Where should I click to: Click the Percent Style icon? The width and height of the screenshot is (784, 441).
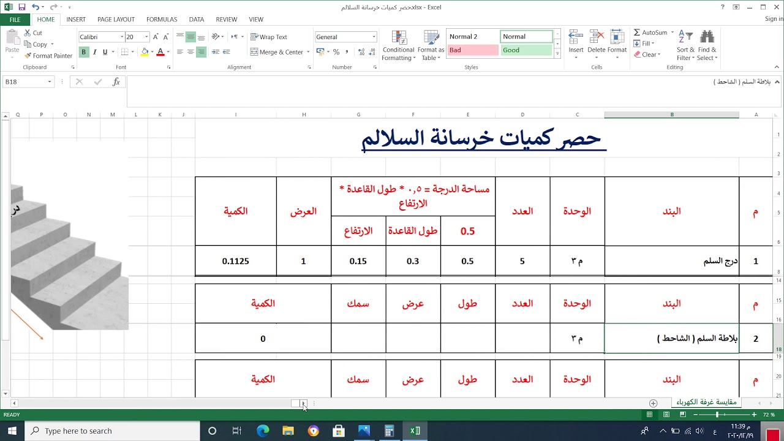tap(336, 52)
